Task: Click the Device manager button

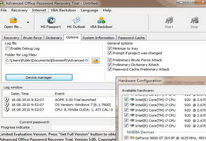Action: tap(39, 77)
